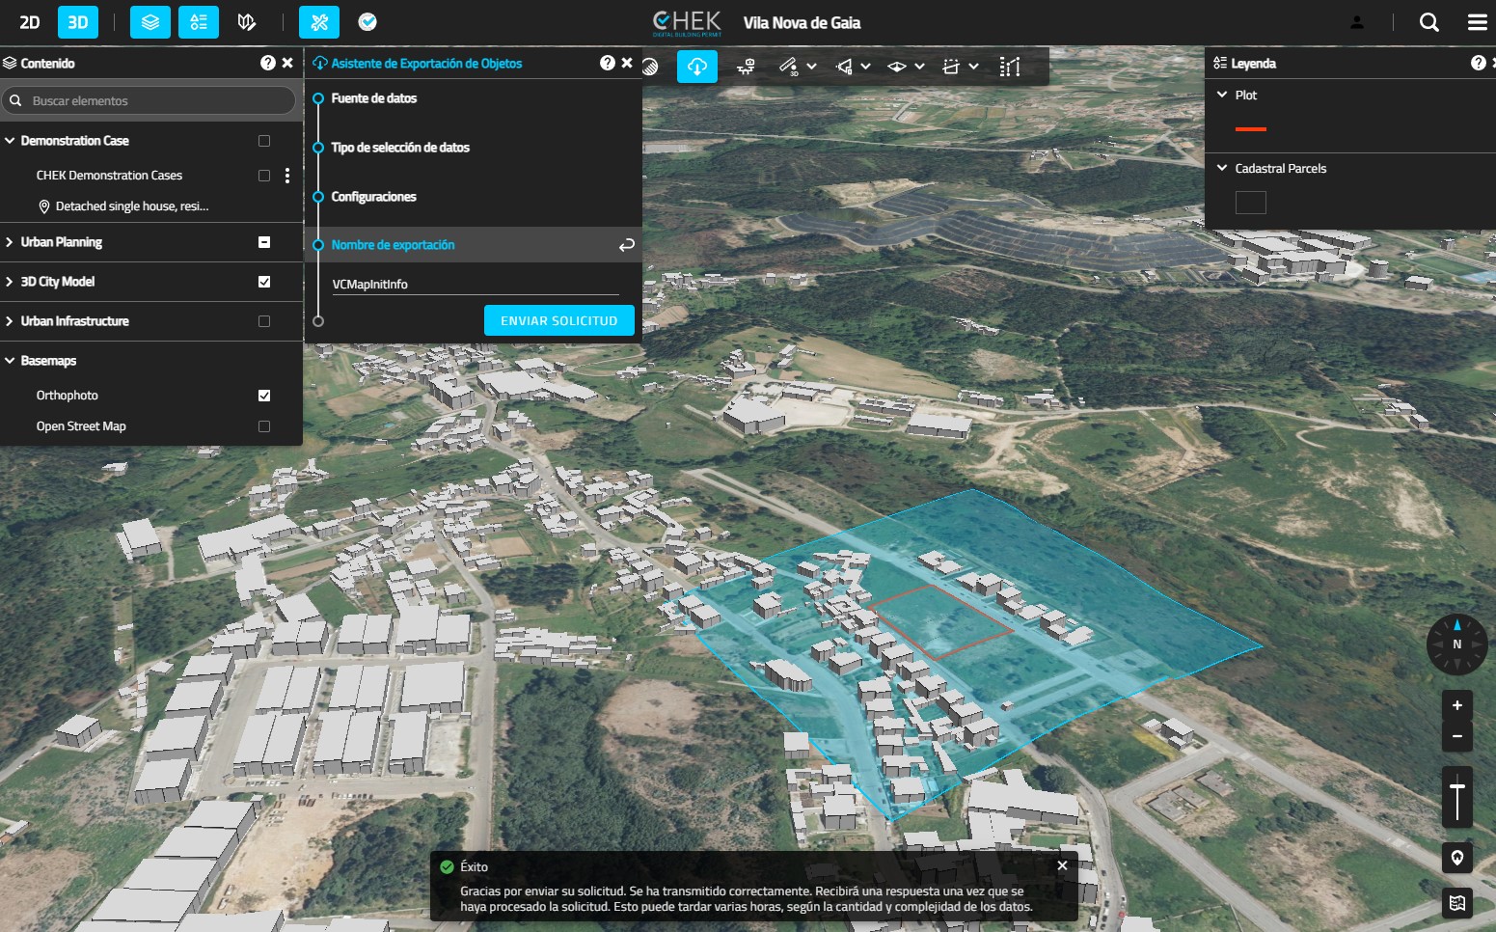Open the user account icon
This screenshot has height=932, width=1496.
point(1357,22)
